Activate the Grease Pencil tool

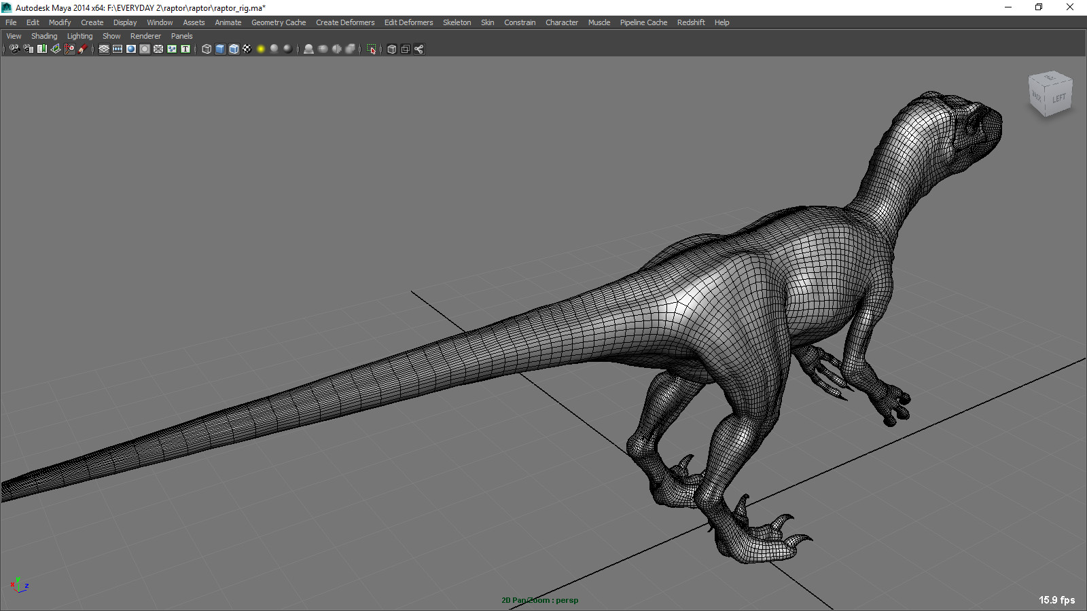(83, 49)
